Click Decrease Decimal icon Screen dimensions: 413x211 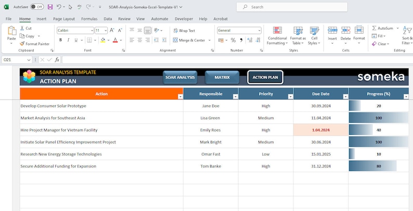pos(257,40)
